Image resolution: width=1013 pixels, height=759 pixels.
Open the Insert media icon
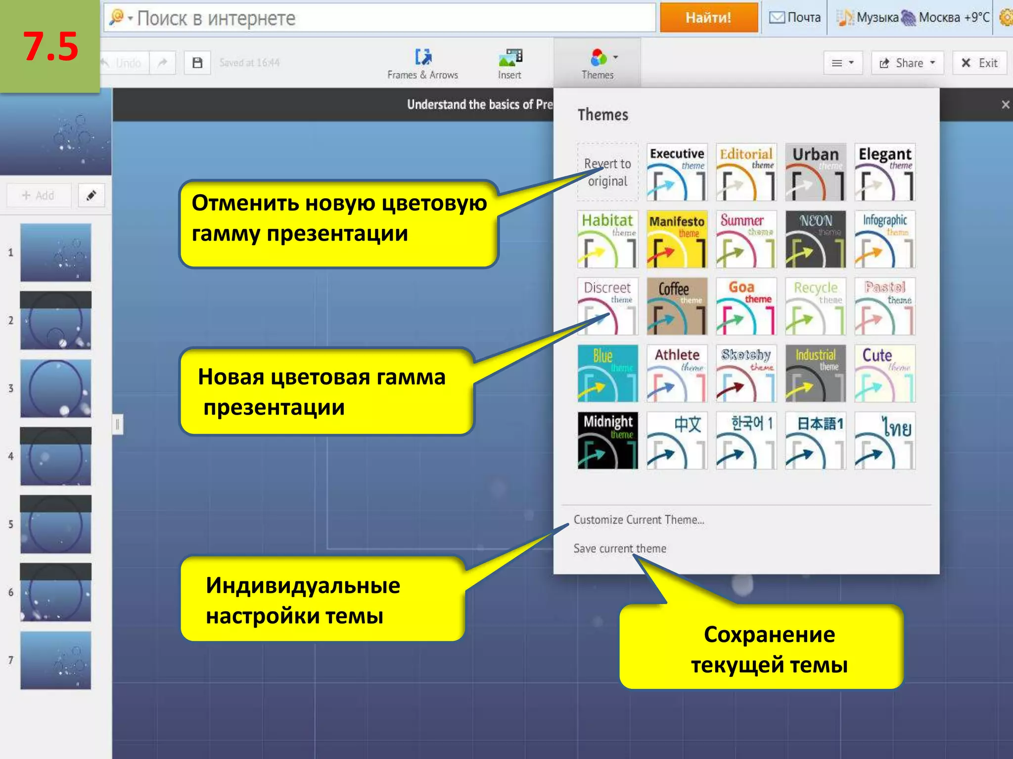pos(510,57)
